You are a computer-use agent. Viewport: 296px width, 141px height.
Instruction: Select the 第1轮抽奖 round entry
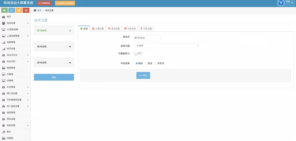click(54, 31)
